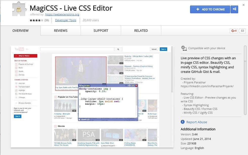Click the Add to Chrome button

[210, 9]
